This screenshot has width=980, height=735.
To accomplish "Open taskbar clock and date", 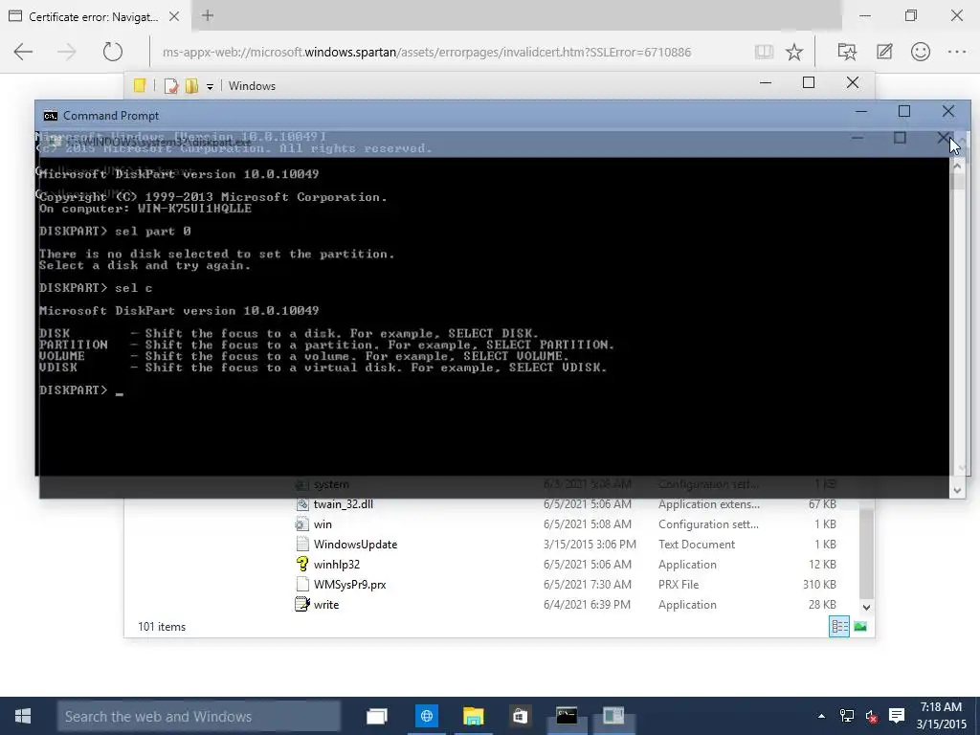I will (941, 716).
